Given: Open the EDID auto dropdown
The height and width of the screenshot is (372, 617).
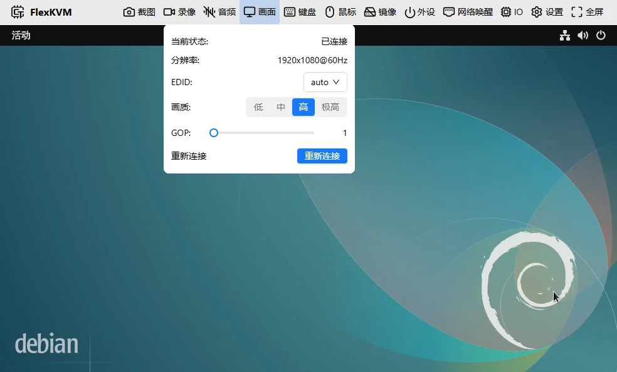Looking at the screenshot, I should click(325, 82).
